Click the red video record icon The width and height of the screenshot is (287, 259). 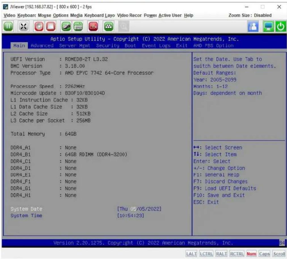click(93, 26)
